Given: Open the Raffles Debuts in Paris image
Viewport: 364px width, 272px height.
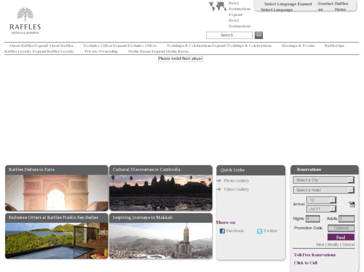Looking at the screenshot, I should (x=57, y=193).
